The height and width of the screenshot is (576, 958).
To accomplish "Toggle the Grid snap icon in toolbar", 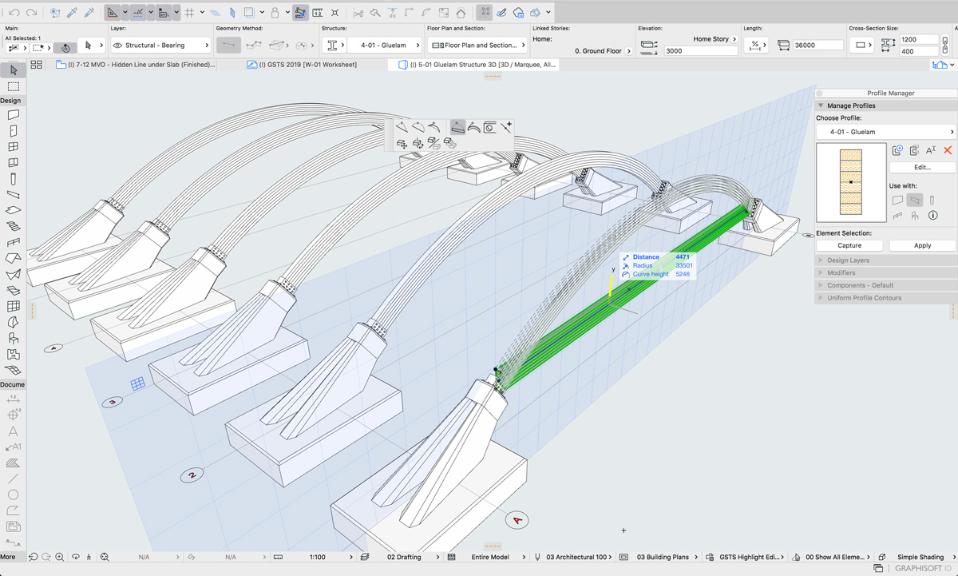I will tap(189, 13).
